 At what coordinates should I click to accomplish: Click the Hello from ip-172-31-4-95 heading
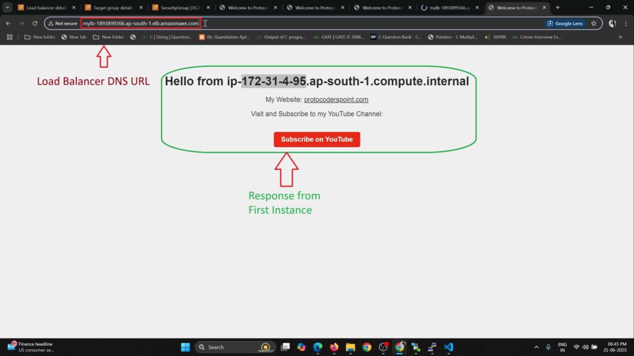click(x=316, y=81)
